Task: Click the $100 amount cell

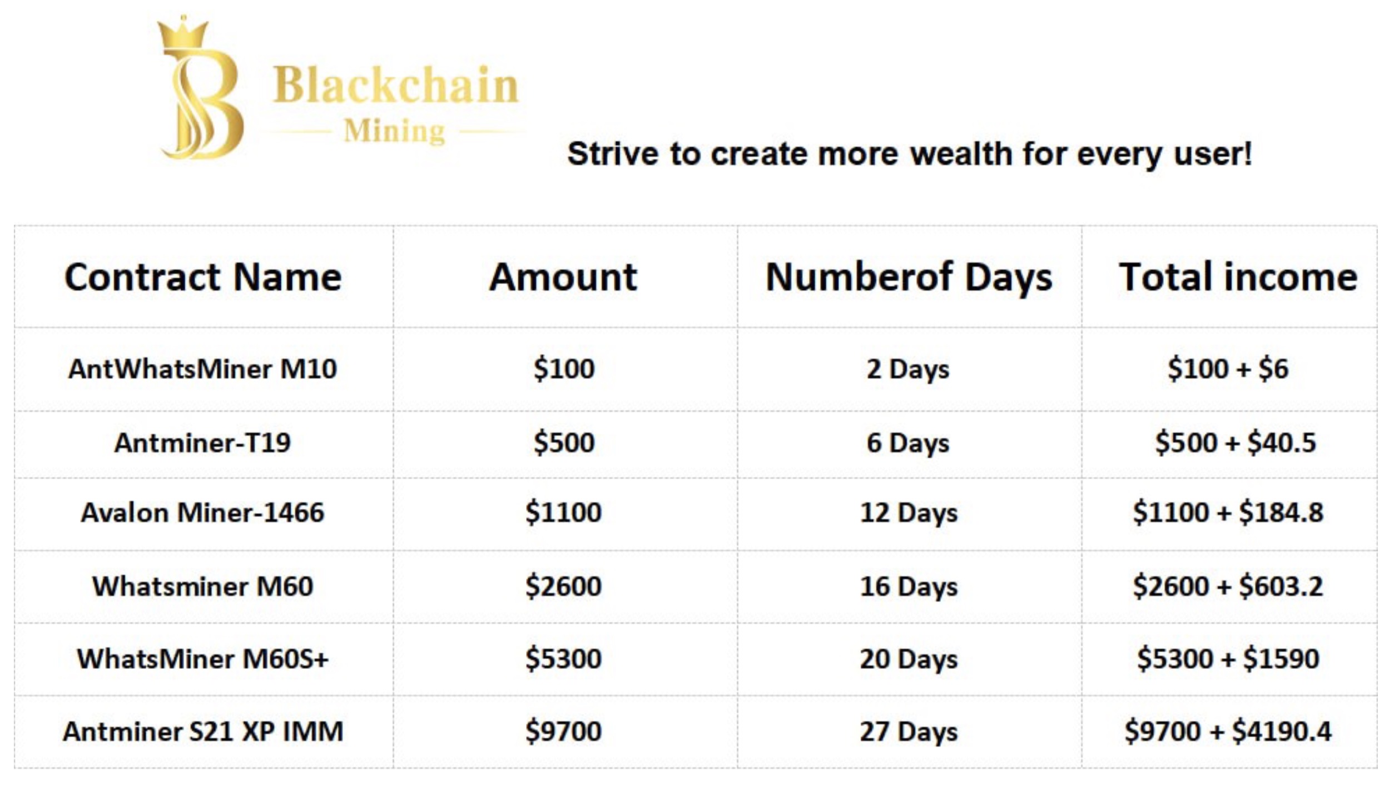Action: 564,369
